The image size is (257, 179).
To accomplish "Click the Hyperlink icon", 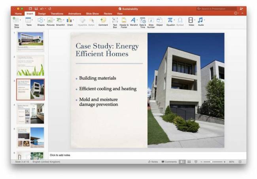I will click(x=82, y=20).
